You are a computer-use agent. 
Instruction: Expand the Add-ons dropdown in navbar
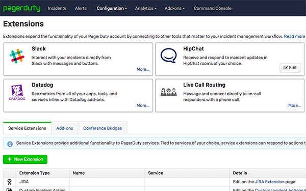pos(174,8)
